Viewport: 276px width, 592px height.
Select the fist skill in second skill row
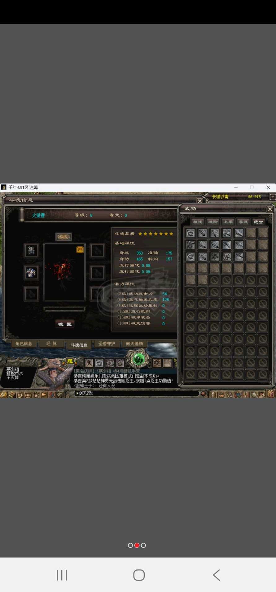(x=191, y=245)
